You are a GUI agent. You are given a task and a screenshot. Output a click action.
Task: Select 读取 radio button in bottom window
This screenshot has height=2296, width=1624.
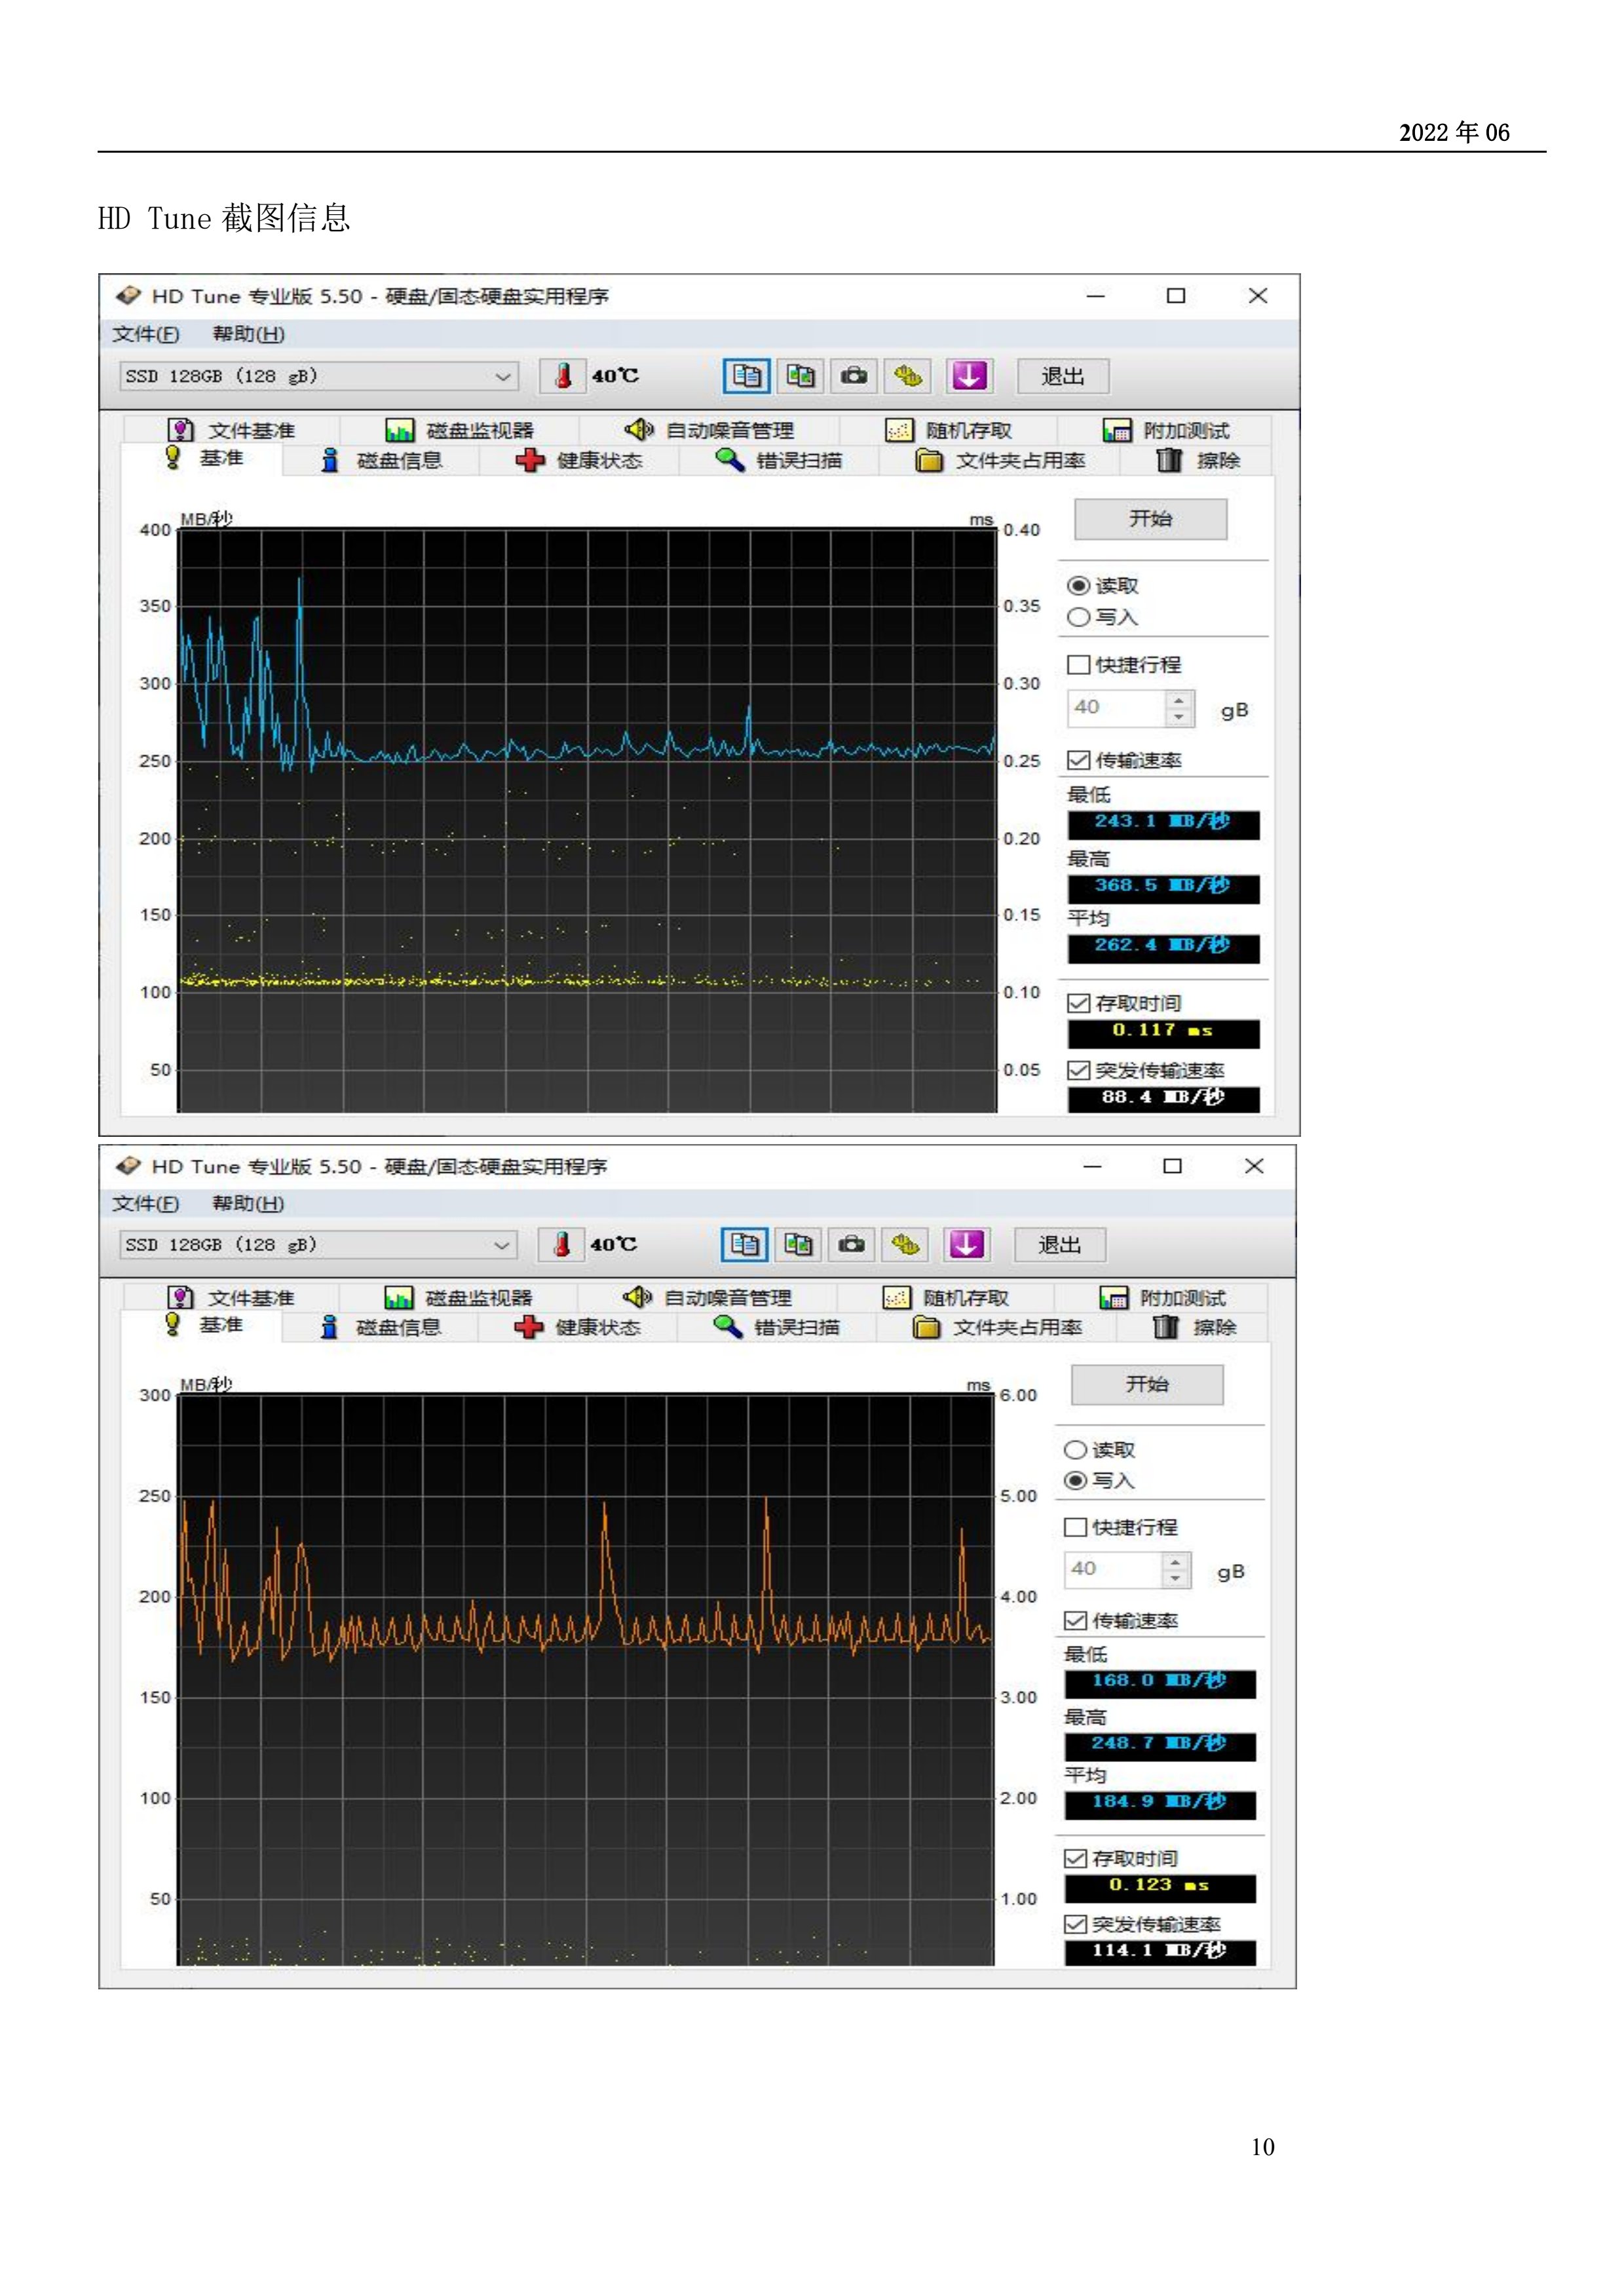click(x=1075, y=1450)
